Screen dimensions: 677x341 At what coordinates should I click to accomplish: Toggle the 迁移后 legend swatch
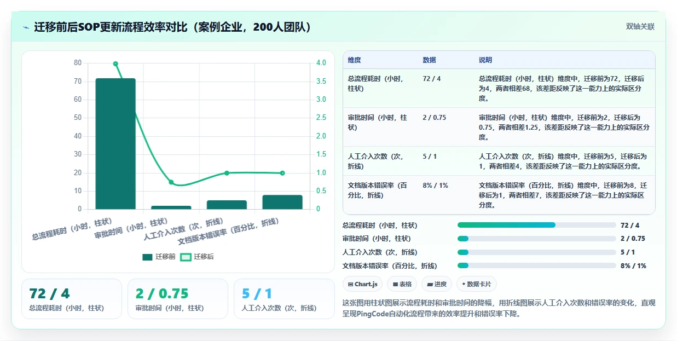click(x=186, y=257)
